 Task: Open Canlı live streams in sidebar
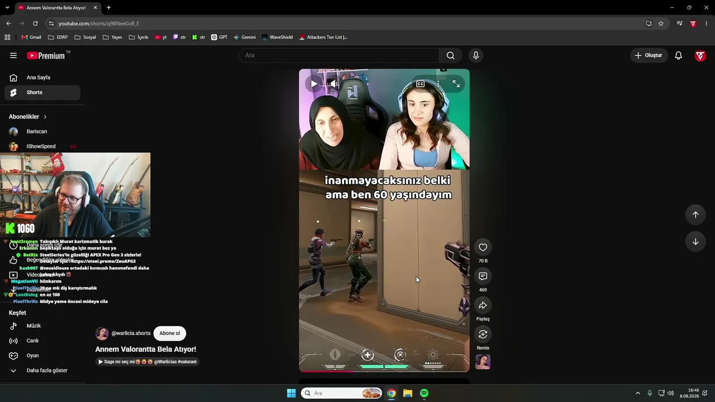tap(42, 341)
